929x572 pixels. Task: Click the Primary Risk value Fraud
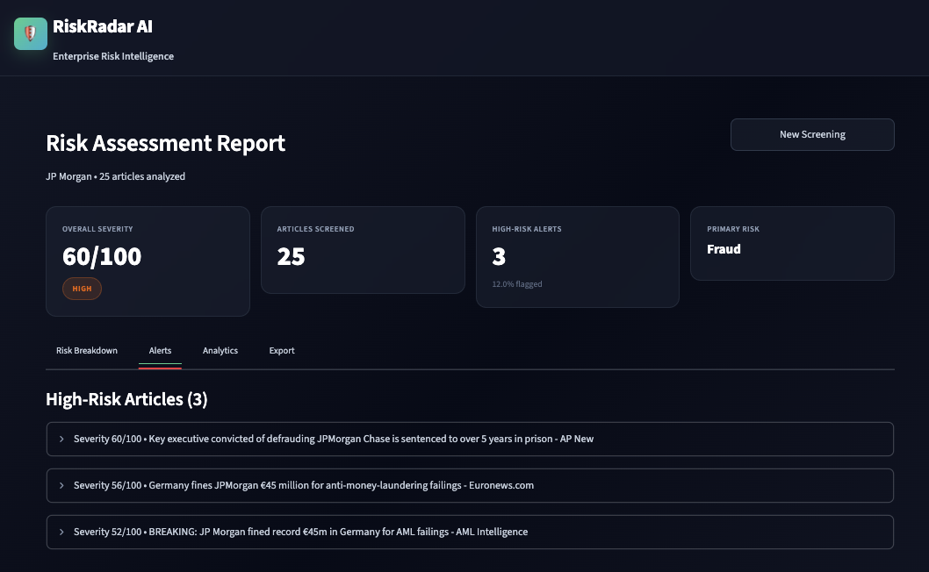[x=724, y=249]
